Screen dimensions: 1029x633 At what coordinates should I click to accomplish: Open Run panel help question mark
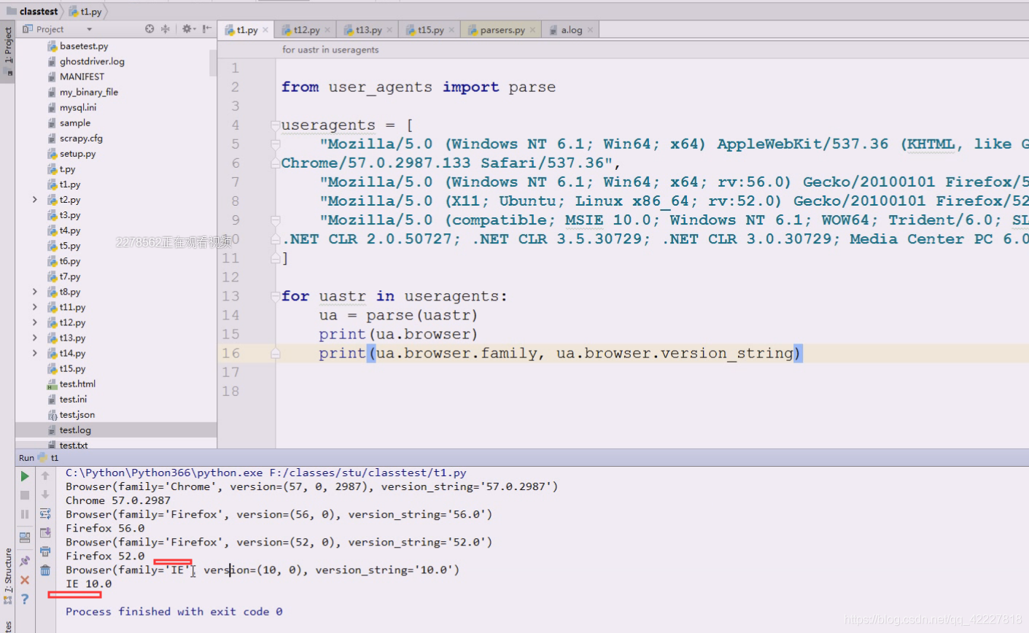coord(25,599)
